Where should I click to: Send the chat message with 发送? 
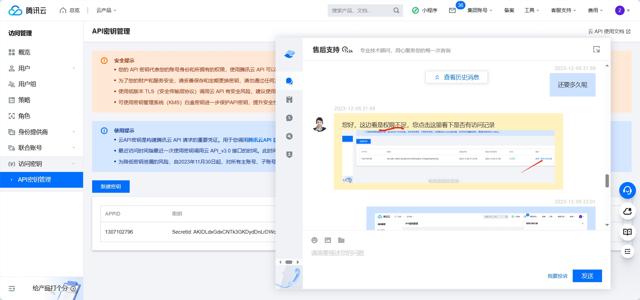(587, 276)
